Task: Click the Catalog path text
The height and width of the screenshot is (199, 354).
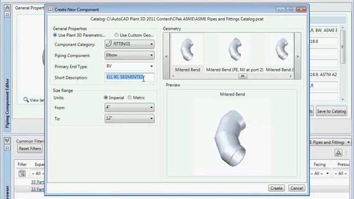Action: [177, 19]
